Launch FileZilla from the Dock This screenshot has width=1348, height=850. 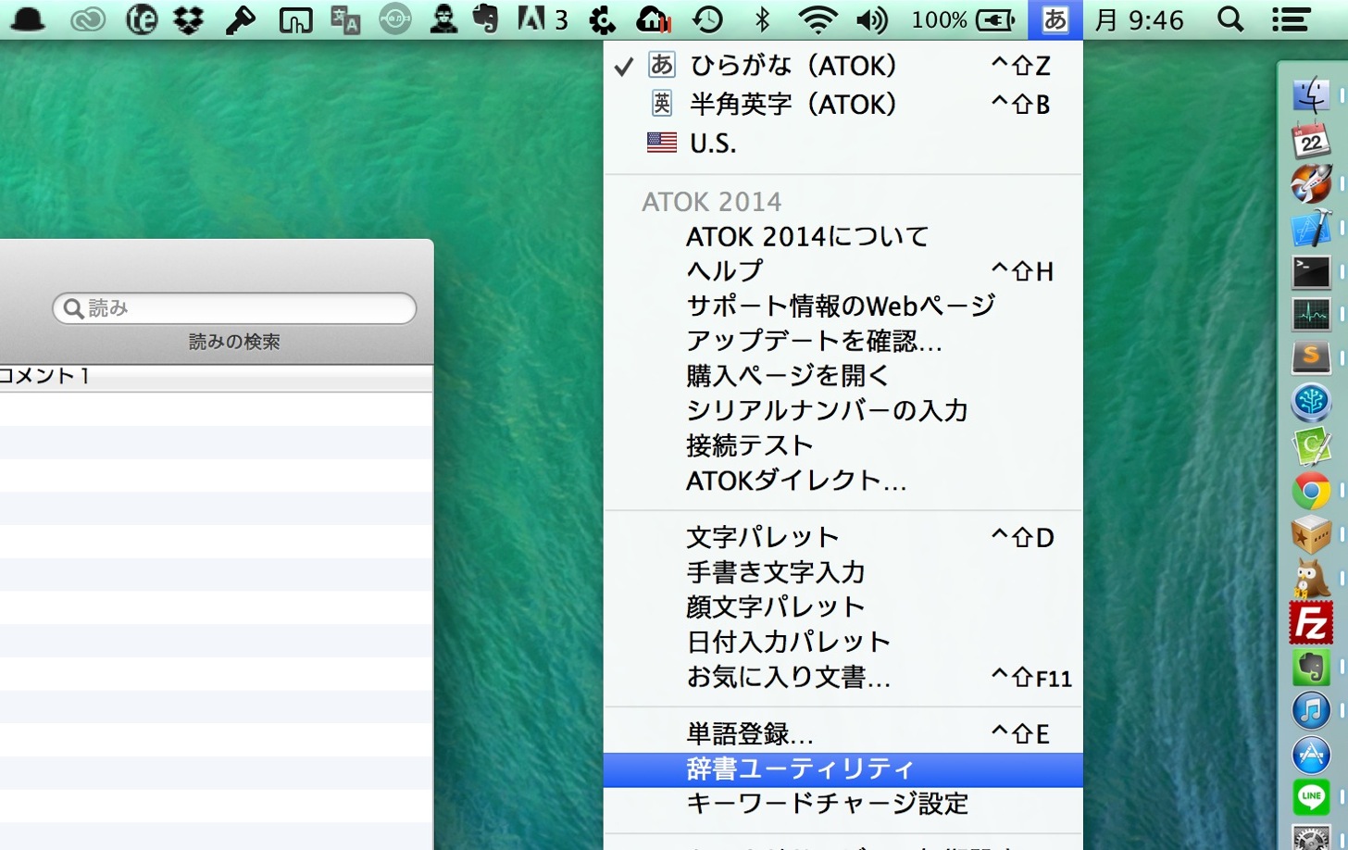click(x=1311, y=623)
